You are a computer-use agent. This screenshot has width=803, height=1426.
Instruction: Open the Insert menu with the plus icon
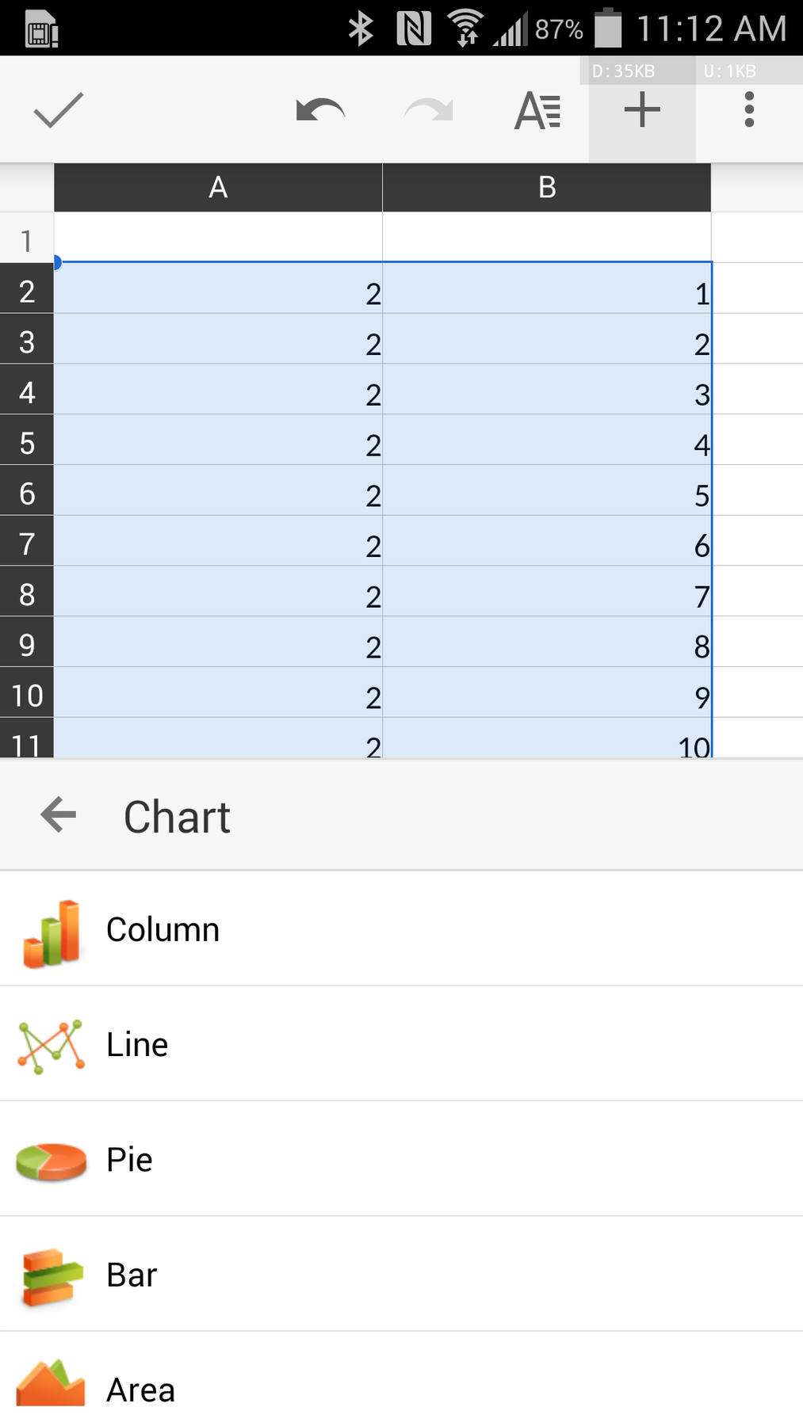click(x=640, y=109)
